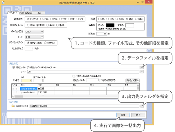Select ビットマップ image format

(33, 19)
